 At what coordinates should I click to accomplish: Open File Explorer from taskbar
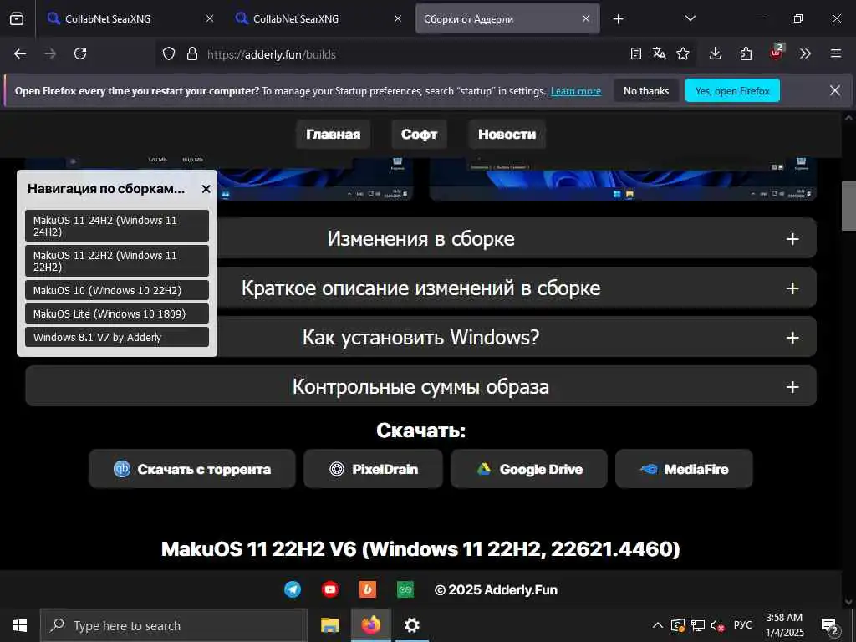(329, 625)
